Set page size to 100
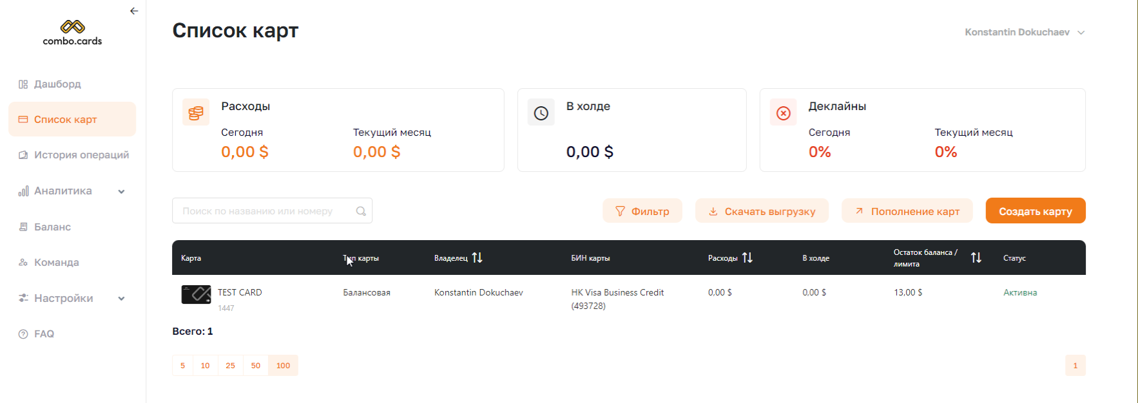 [283, 366]
